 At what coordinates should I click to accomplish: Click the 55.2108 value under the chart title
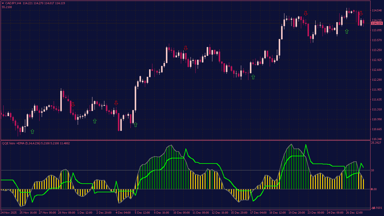click(x=7, y=7)
